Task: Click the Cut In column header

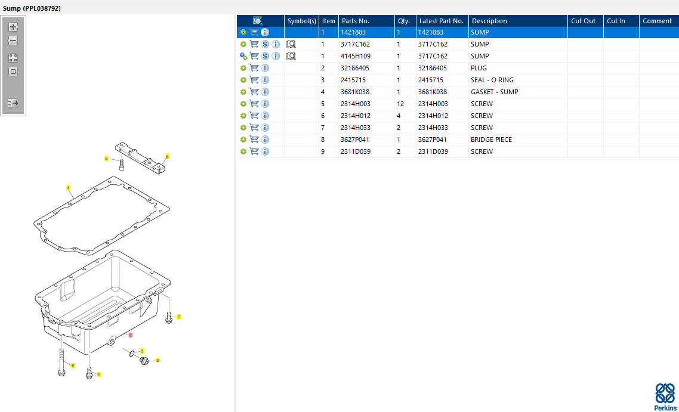Action: point(621,21)
